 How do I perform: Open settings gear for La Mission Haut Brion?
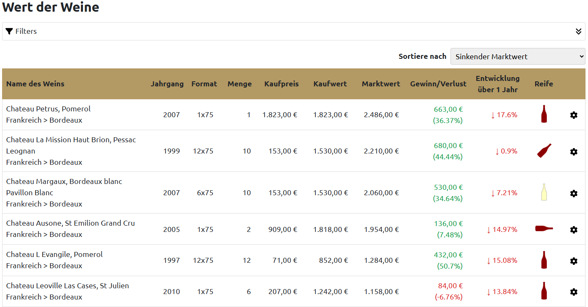tap(574, 152)
